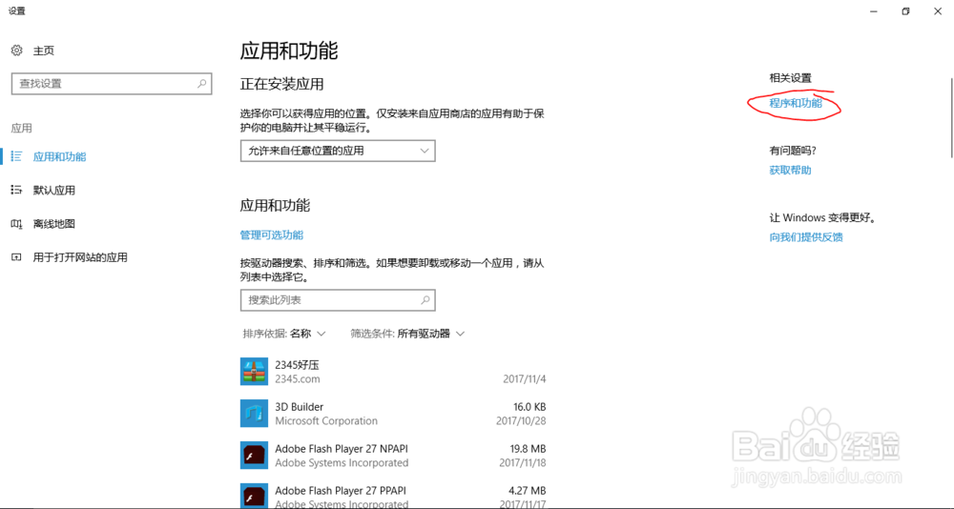Click Adobe Flash Player 27 NPAPI icon

[254, 456]
